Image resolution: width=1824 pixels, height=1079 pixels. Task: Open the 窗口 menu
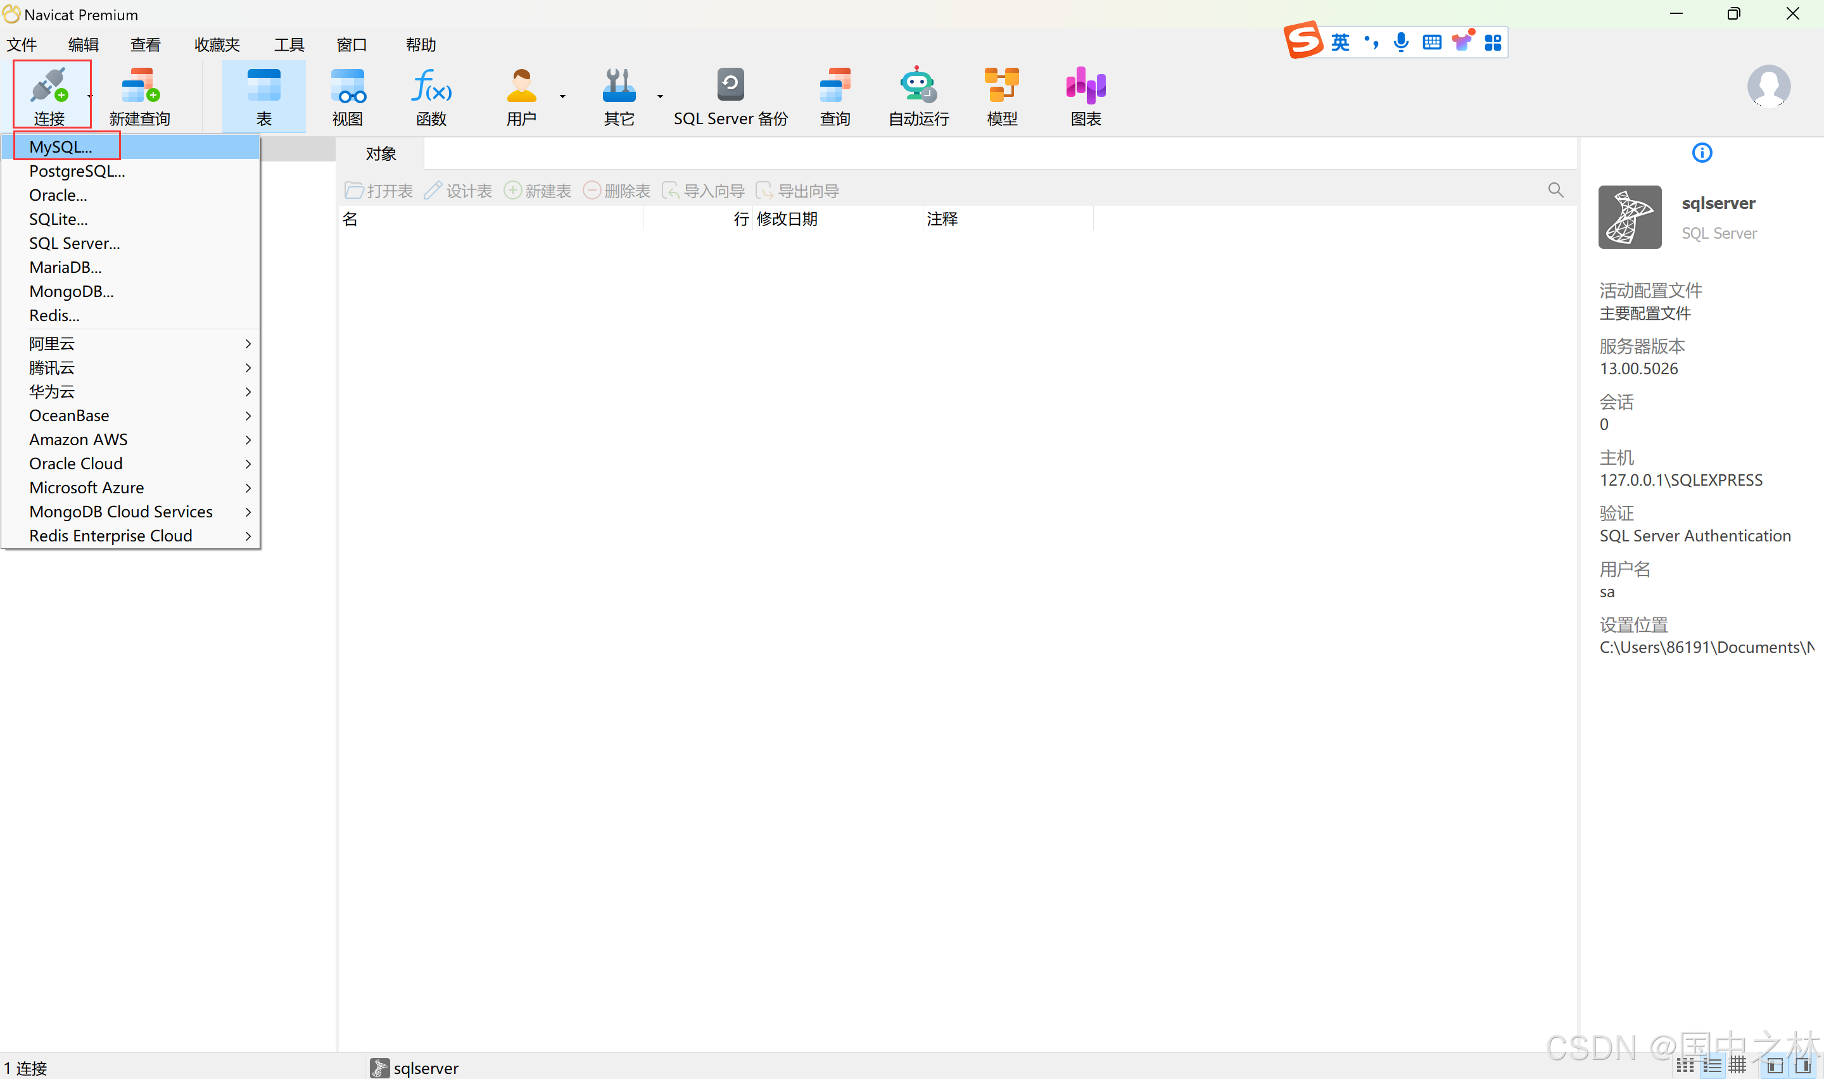coord(351,45)
